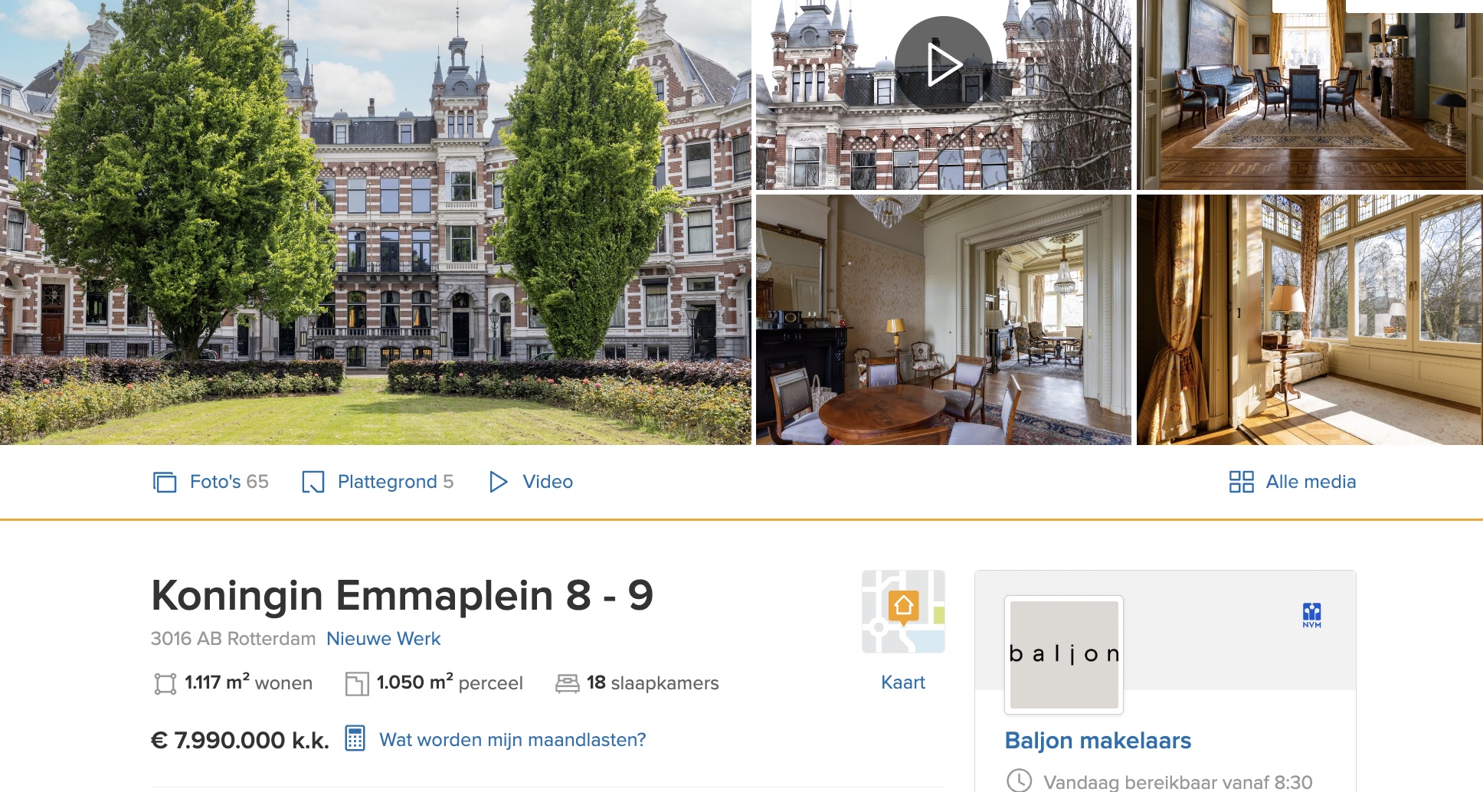
Task: Play the property video thumbnail
Action: 943,65
